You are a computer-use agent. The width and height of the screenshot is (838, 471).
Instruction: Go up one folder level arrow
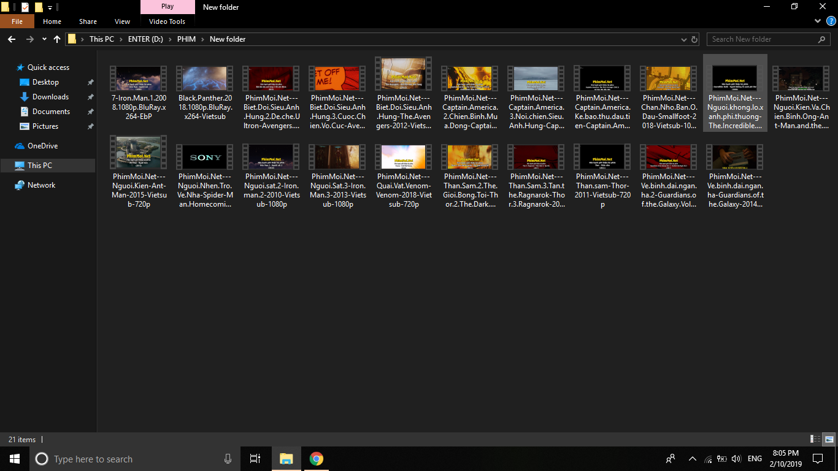coord(57,39)
